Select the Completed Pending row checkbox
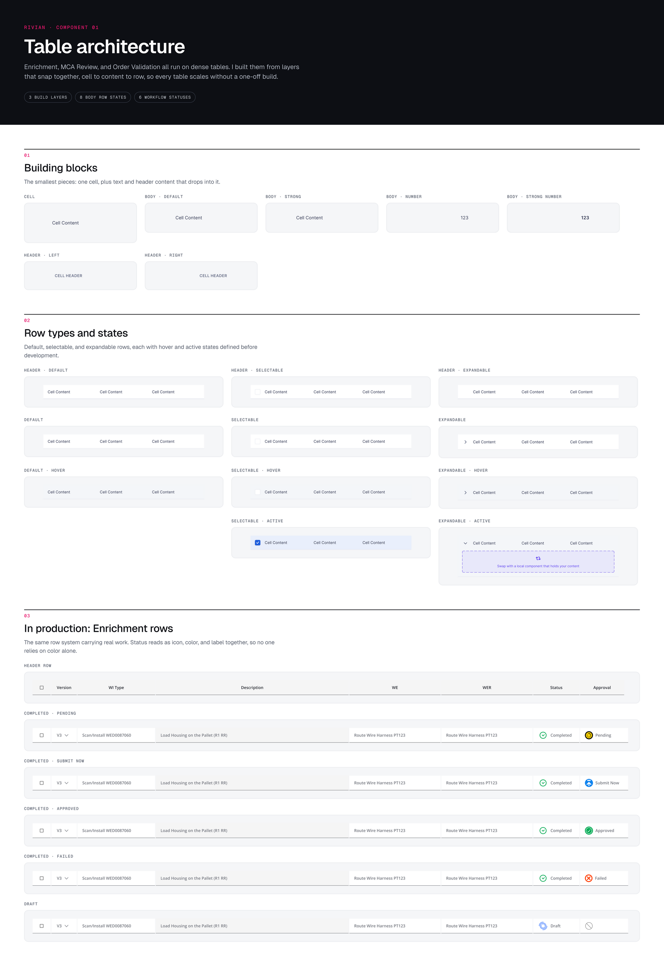This screenshot has width=664, height=970. tap(42, 735)
